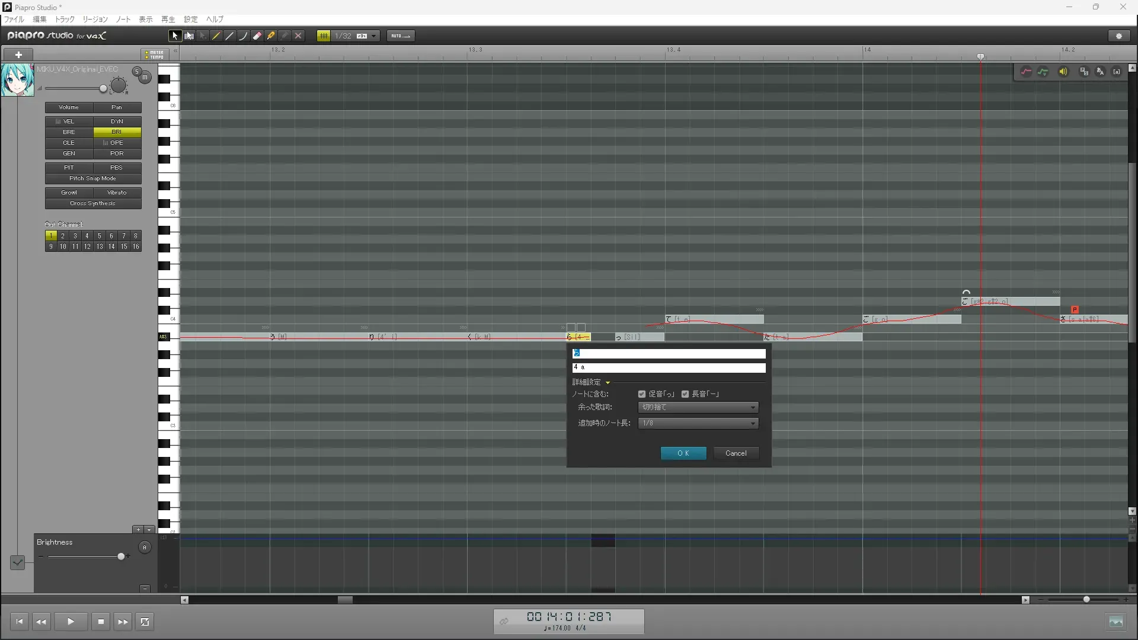Click Cancel in the lyric dialog
Image resolution: width=1138 pixels, height=640 pixels.
click(736, 453)
